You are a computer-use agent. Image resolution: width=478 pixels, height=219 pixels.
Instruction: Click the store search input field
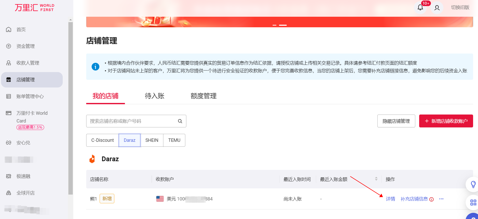(x=132, y=121)
